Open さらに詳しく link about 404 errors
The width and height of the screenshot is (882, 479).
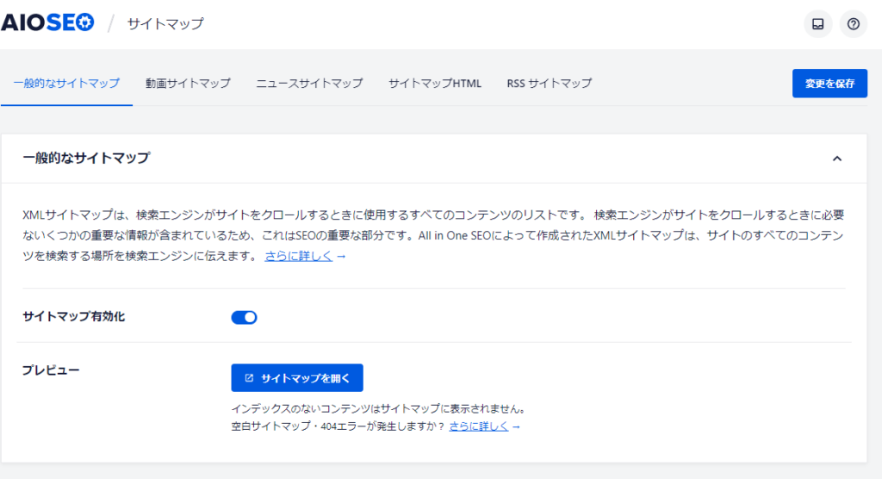point(478,426)
